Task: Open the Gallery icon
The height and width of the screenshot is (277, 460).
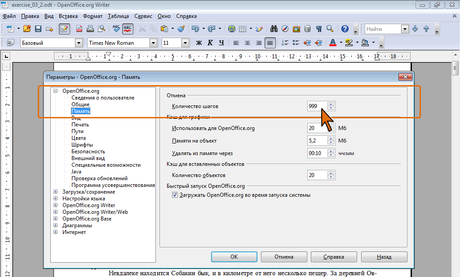Action: pos(296,29)
